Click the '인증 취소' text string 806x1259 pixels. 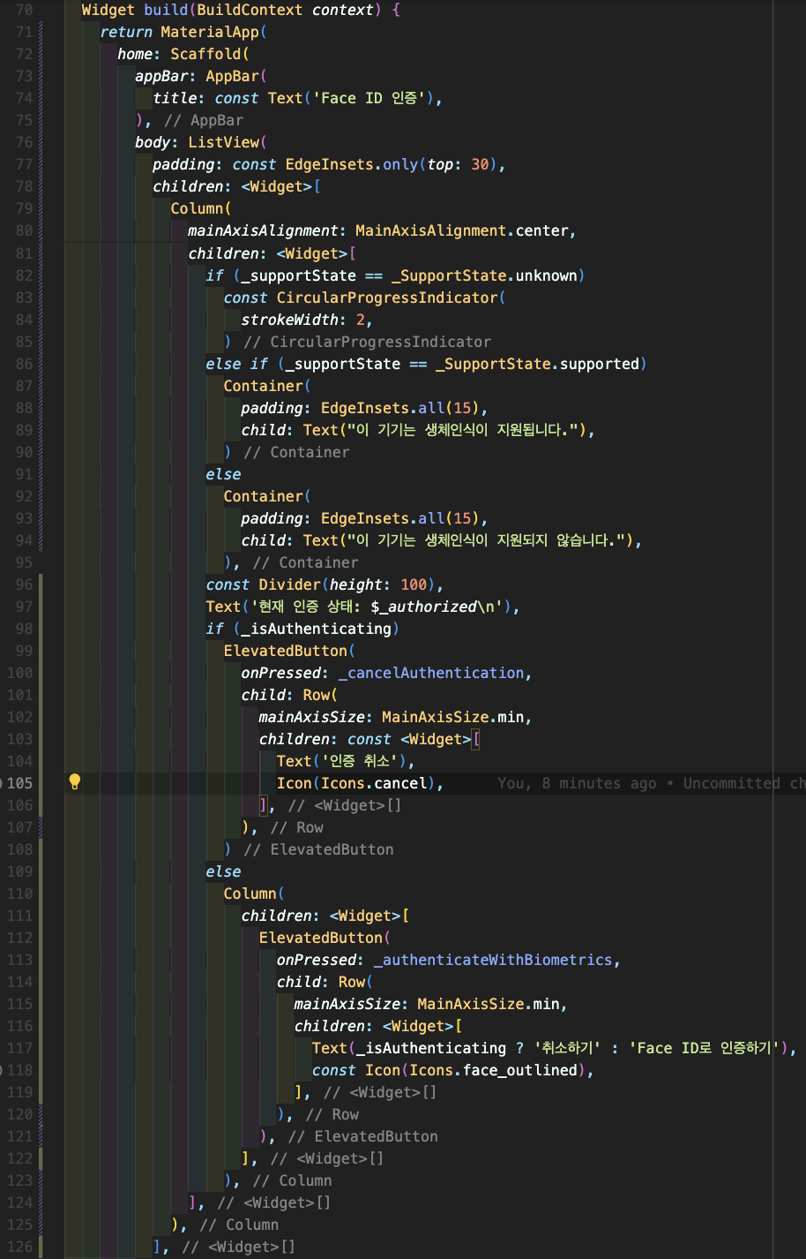point(361,761)
